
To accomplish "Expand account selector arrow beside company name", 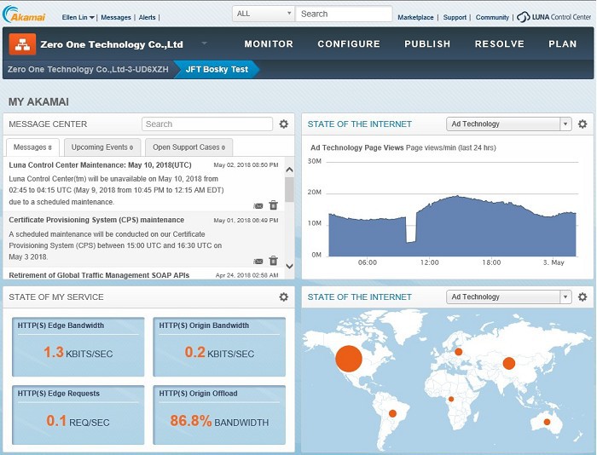I will [x=205, y=43].
